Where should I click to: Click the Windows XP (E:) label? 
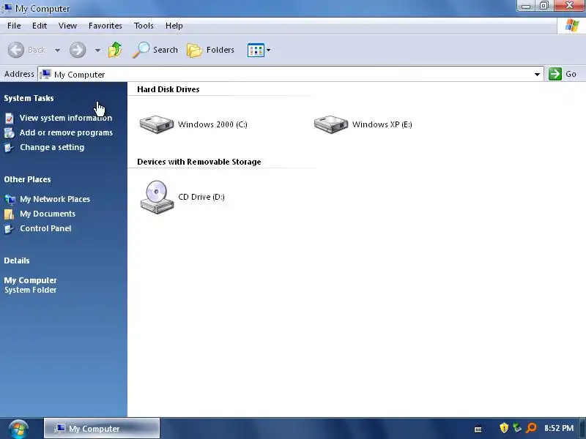coord(382,124)
